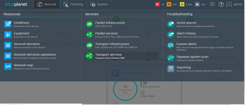Click the Network map icon
This screenshot has width=245, height=105.
[8, 66]
